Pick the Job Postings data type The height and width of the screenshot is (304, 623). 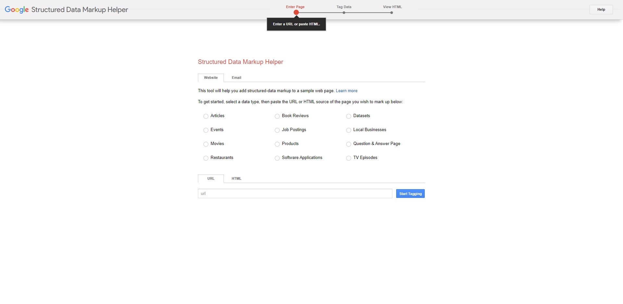(277, 130)
